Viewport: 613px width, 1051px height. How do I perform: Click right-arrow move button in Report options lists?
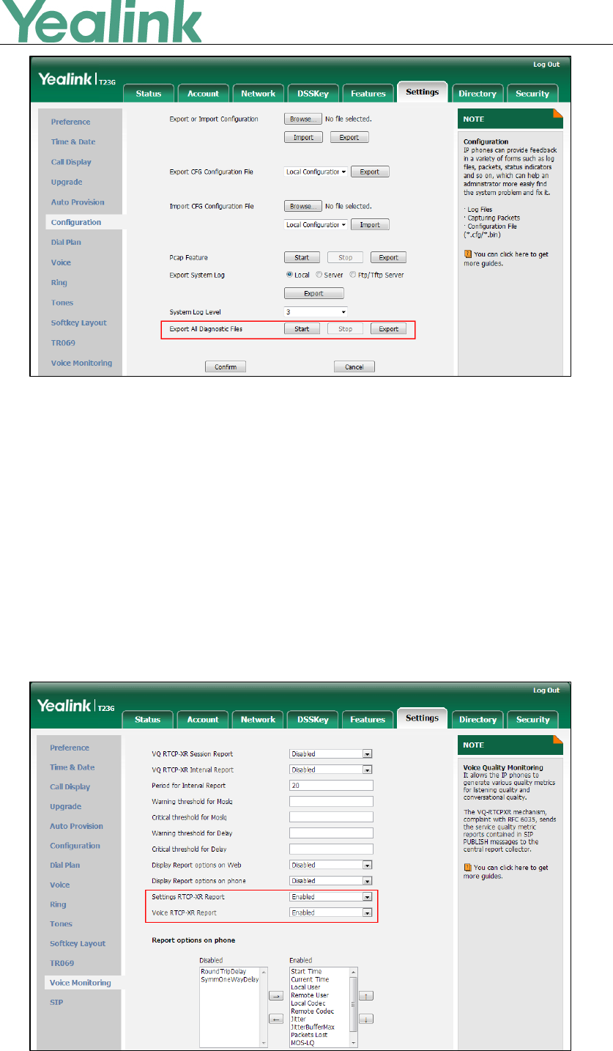(275, 996)
